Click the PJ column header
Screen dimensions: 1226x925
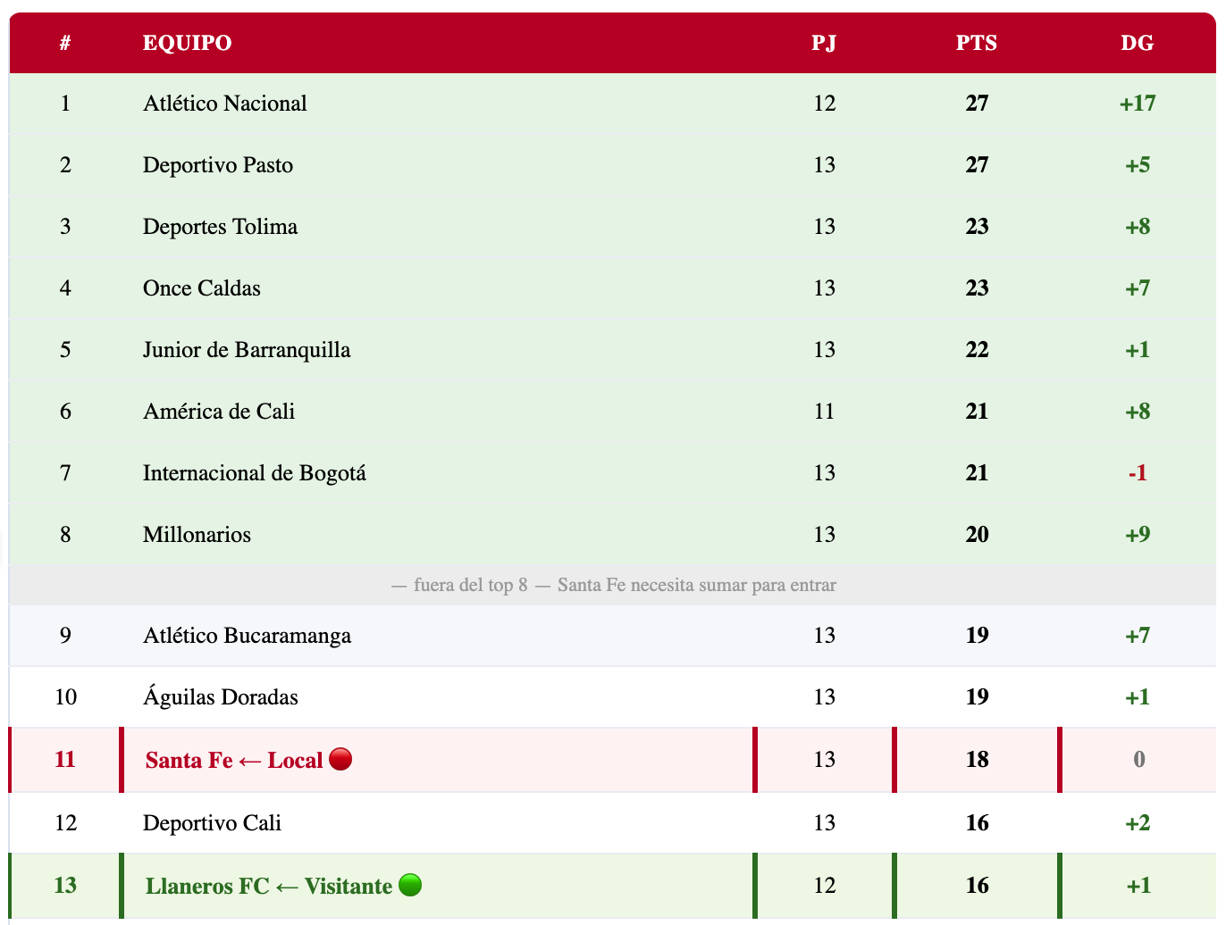click(824, 43)
